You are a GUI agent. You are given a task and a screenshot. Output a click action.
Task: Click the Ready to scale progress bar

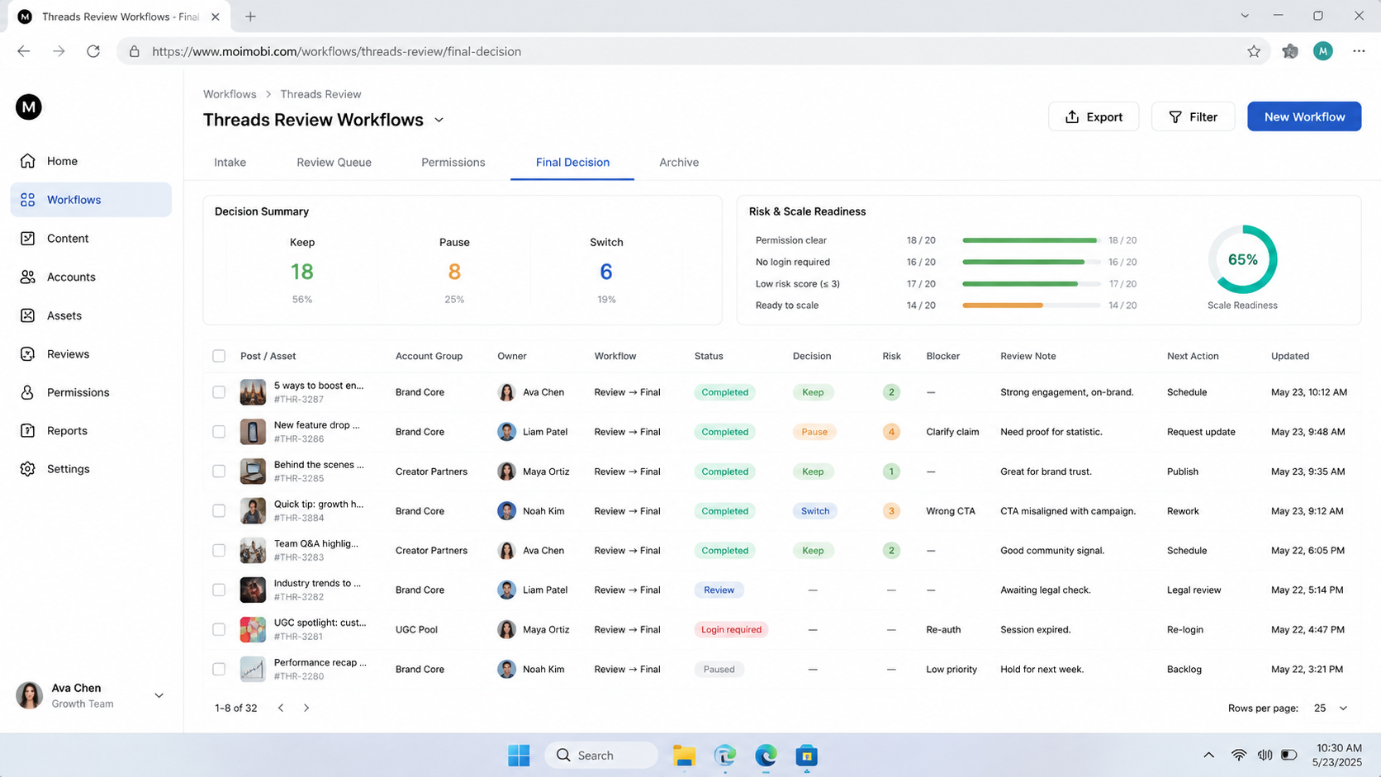coord(1031,306)
